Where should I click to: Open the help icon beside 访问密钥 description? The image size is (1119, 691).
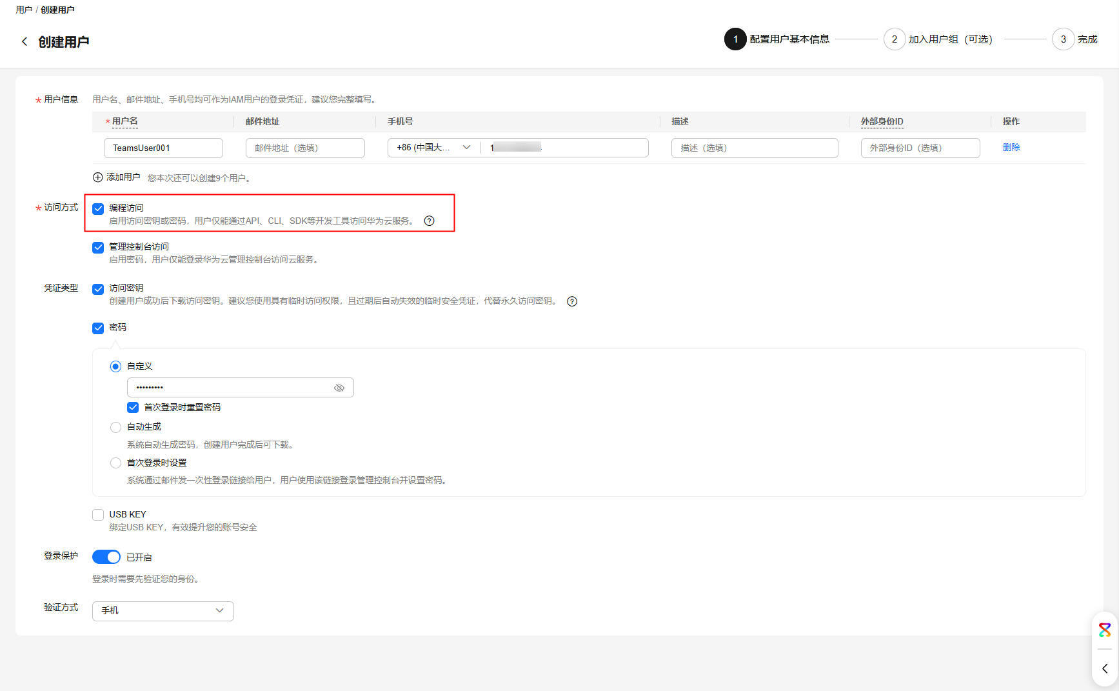[572, 301]
